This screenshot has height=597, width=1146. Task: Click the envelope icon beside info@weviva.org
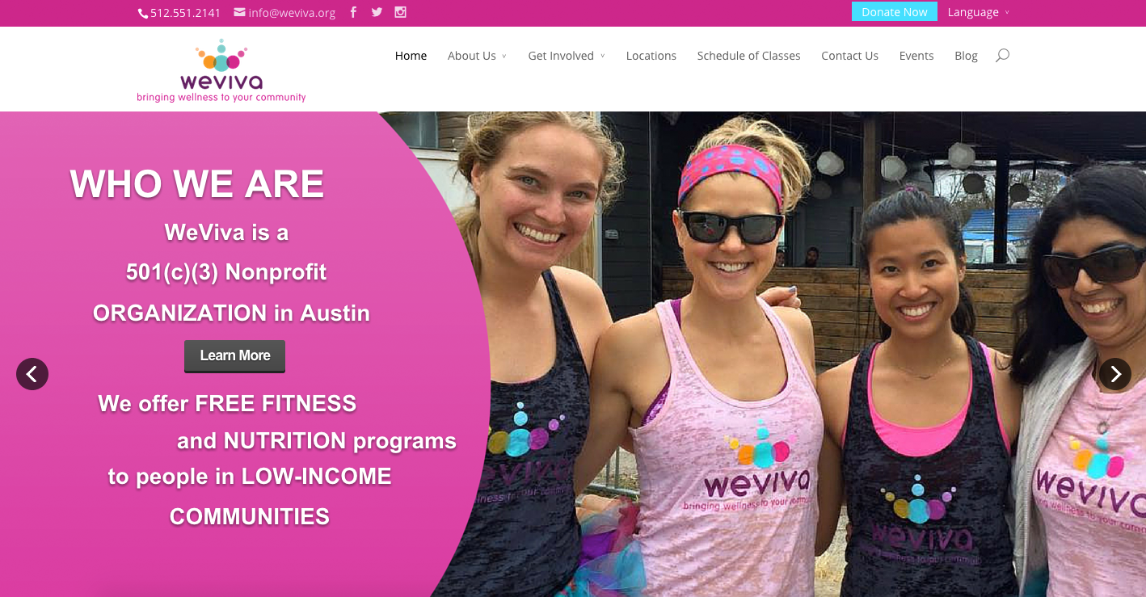pyautogui.click(x=240, y=12)
